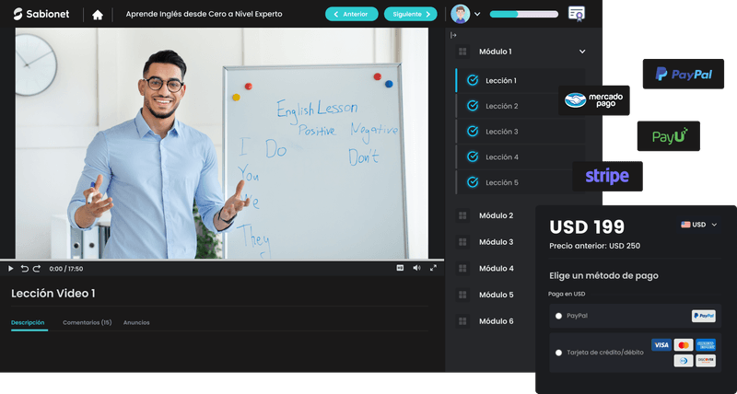The height and width of the screenshot is (394, 737).
Task: Click the Módulo 5 grid icon
Action: 462,295
